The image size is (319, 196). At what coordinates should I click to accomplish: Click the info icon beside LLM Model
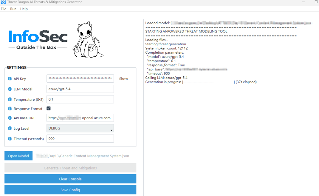click(x=10, y=89)
